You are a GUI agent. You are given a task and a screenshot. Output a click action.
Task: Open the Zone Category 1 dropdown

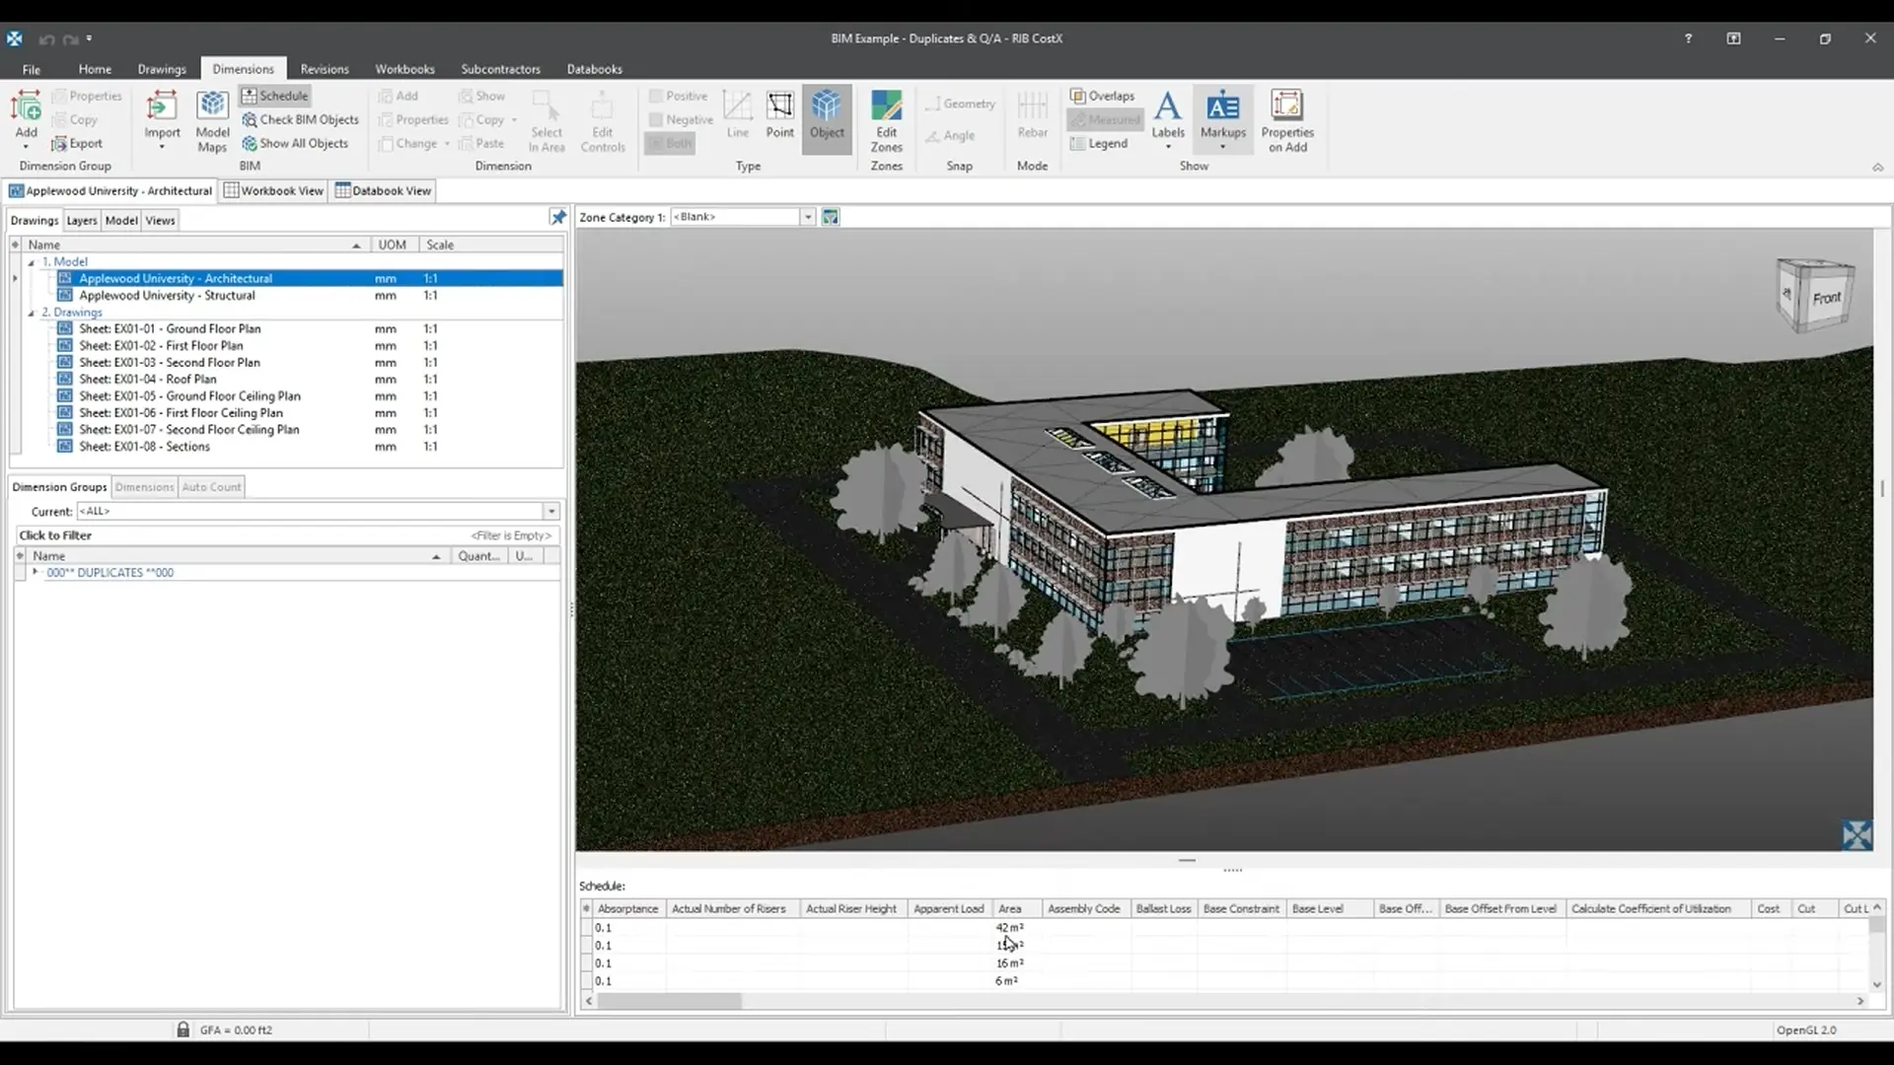coord(807,217)
